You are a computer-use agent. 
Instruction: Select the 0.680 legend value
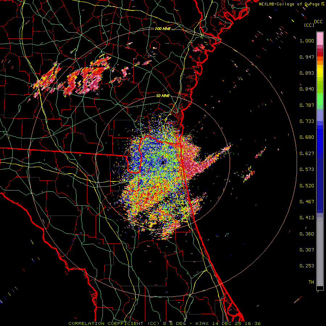click(x=307, y=137)
